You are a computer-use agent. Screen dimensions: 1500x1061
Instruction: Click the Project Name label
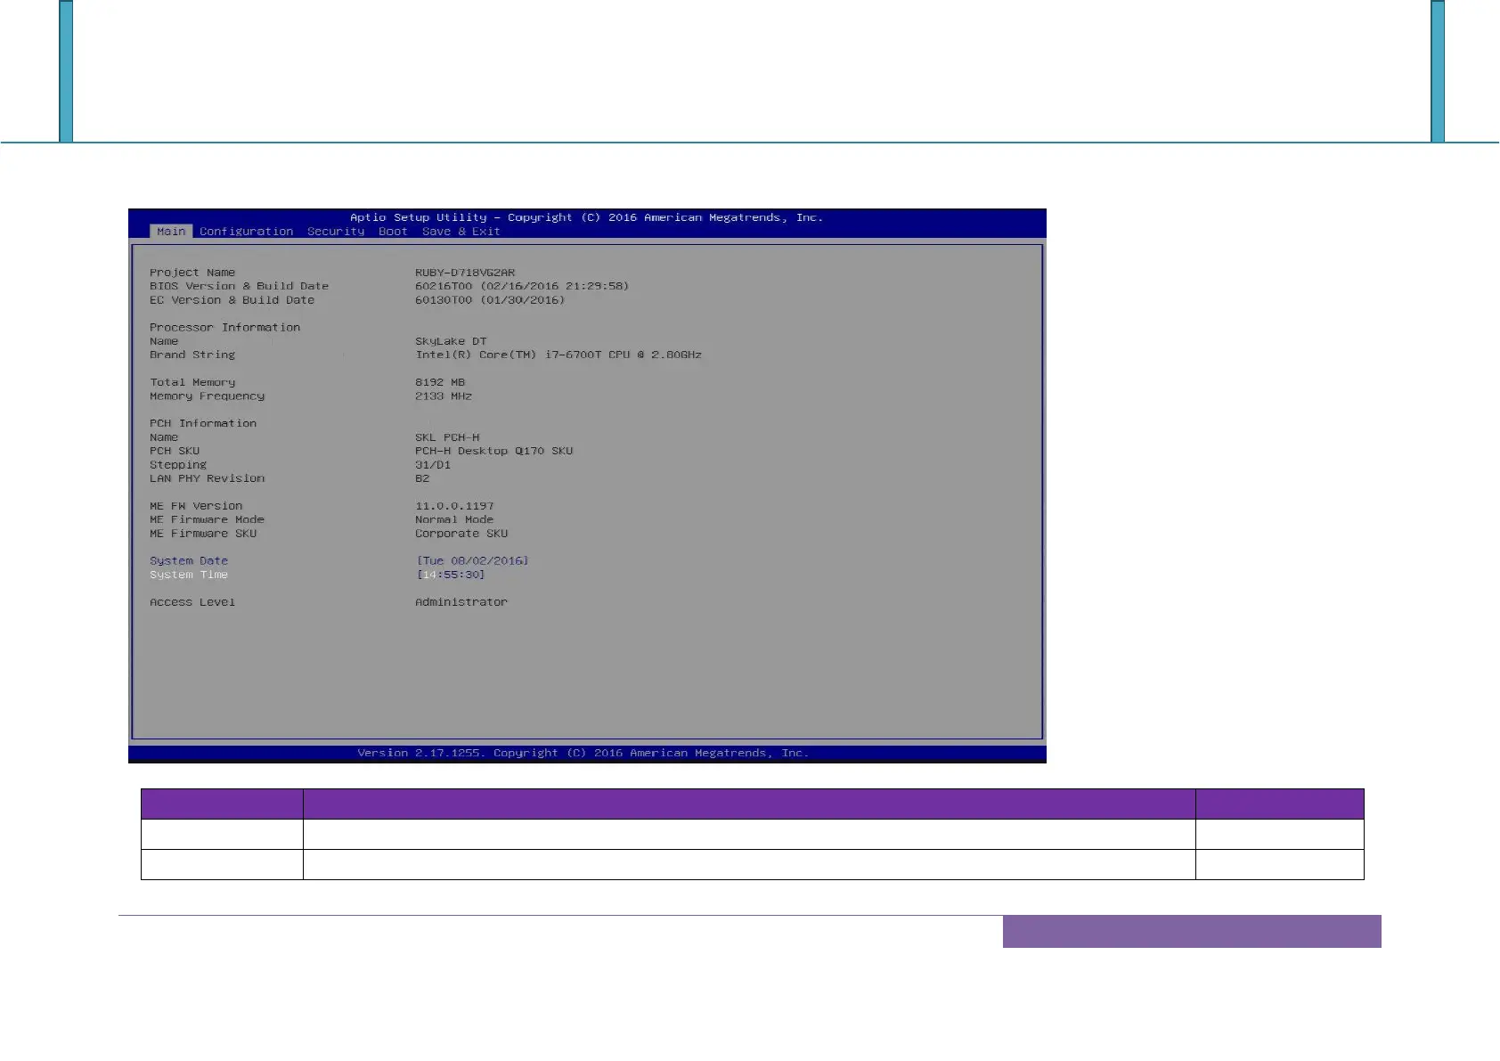pyautogui.click(x=192, y=273)
